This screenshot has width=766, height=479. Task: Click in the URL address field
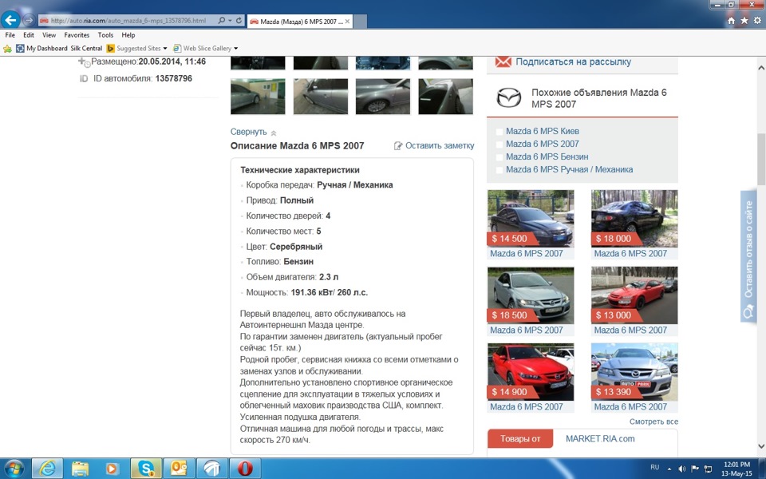click(x=128, y=21)
